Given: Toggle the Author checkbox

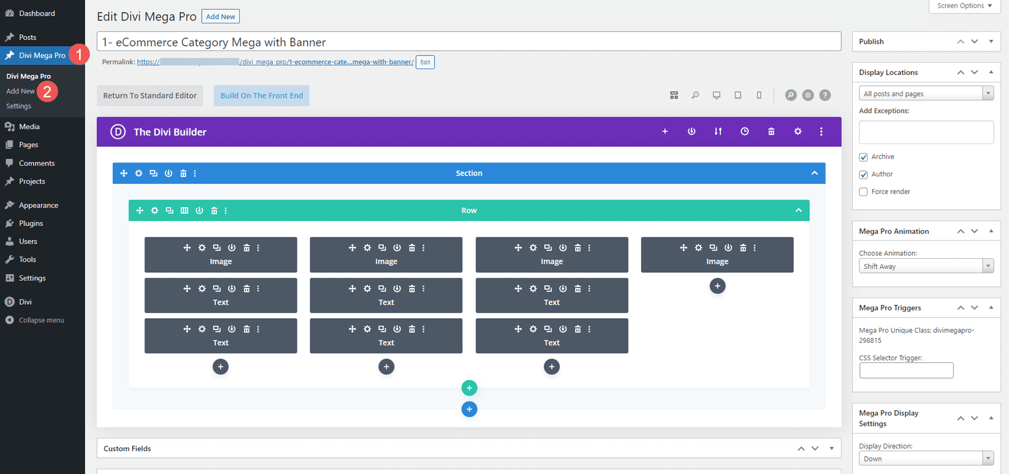Looking at the screenshot, I should pyautogui.click(x=863, y=174).
